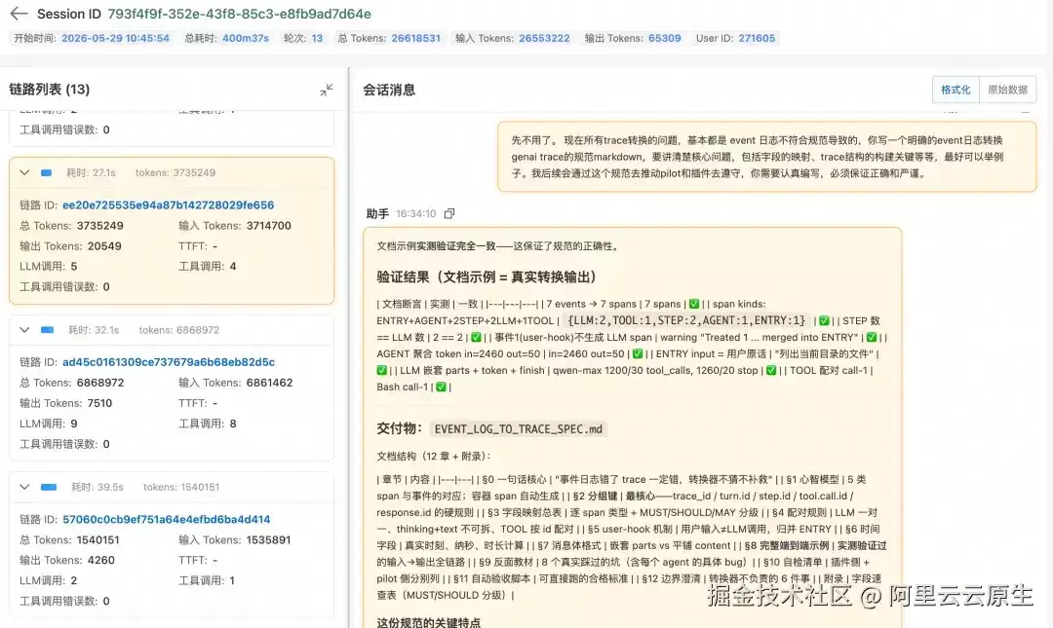Click EVENT_LOG_TO_TRACE_SPEC.md file name
Viewport: 1053px width, 628px height.
tap(519, 429)
